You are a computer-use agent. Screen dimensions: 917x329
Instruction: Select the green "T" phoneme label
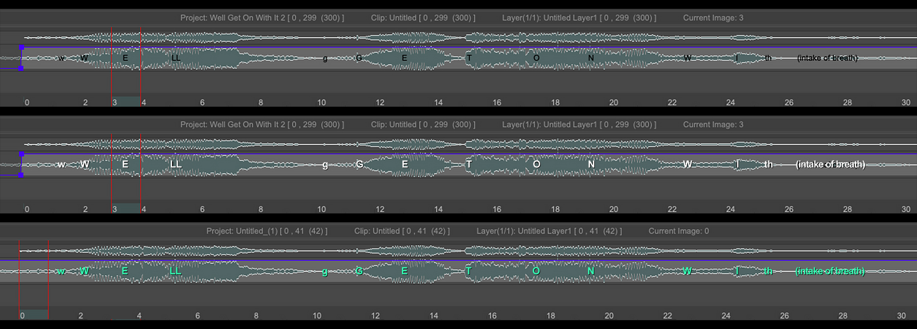(x=469, y=271)
